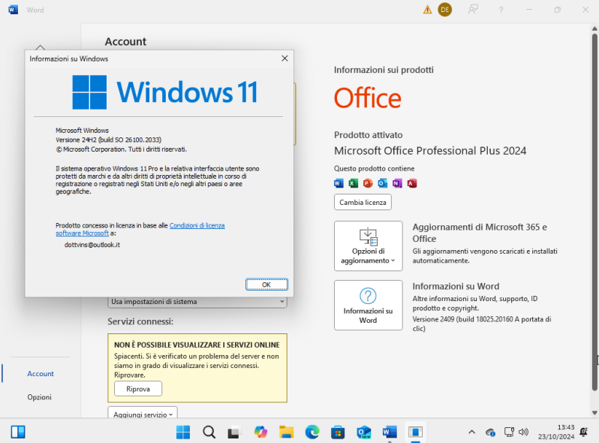Click the up chevron at the top of the left sidebar

40,47
